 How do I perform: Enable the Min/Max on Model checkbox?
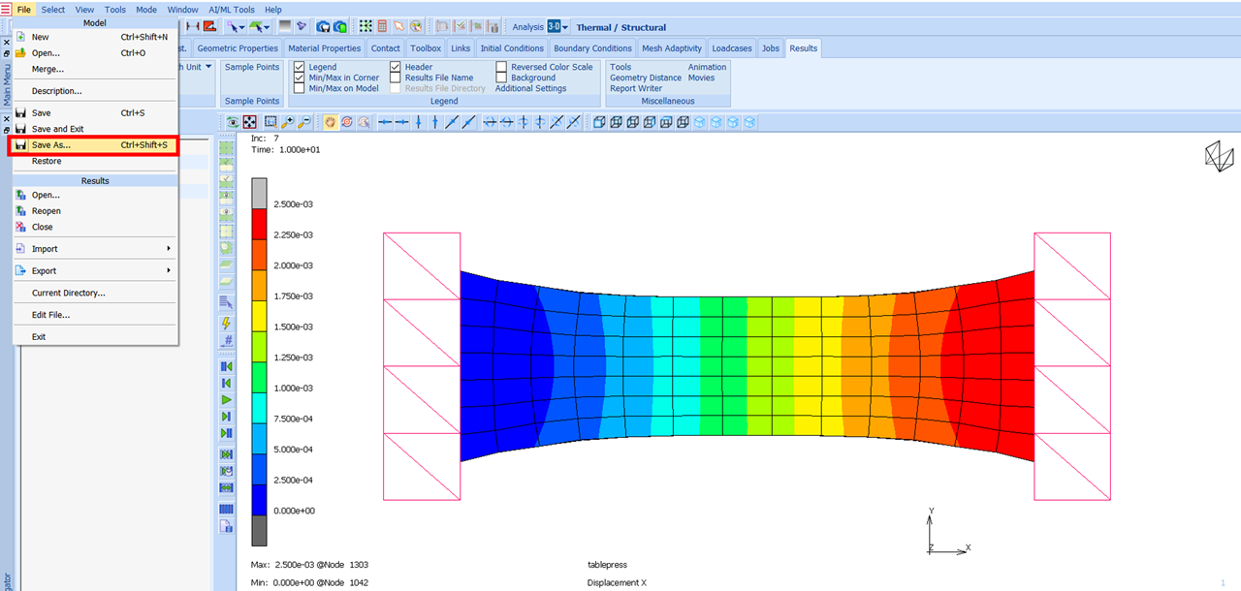(300, 88)
